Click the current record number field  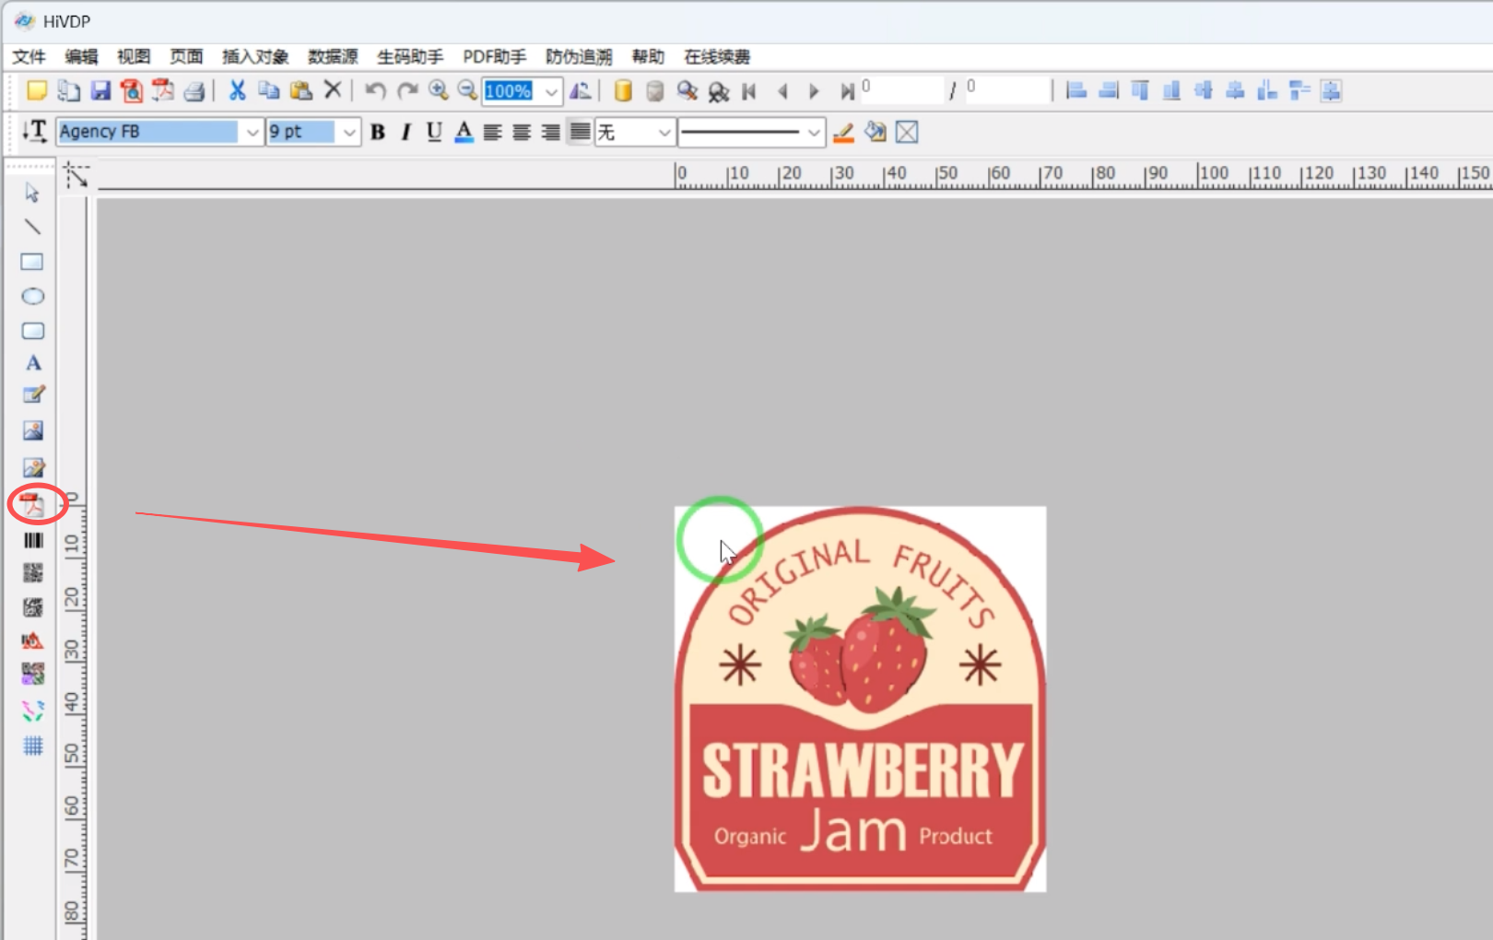tap(901, 89)
